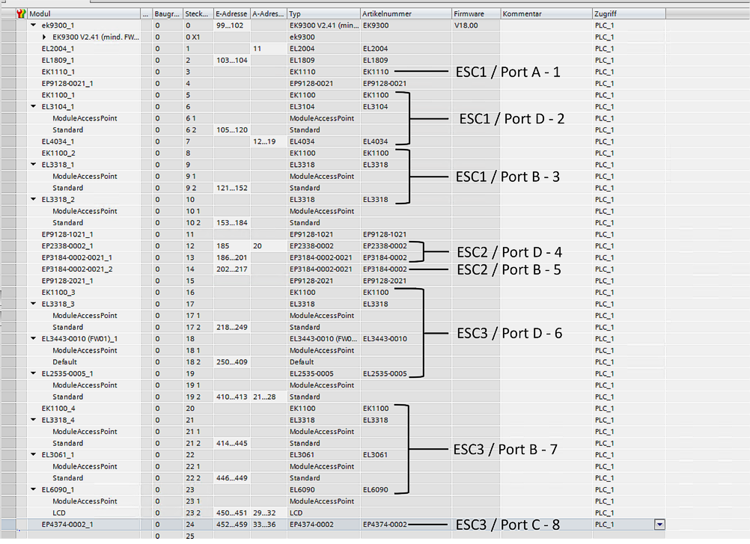
Task: Open the Zugriff dropdown for EP4374-0002_1
Action: [x=659, y=525]
